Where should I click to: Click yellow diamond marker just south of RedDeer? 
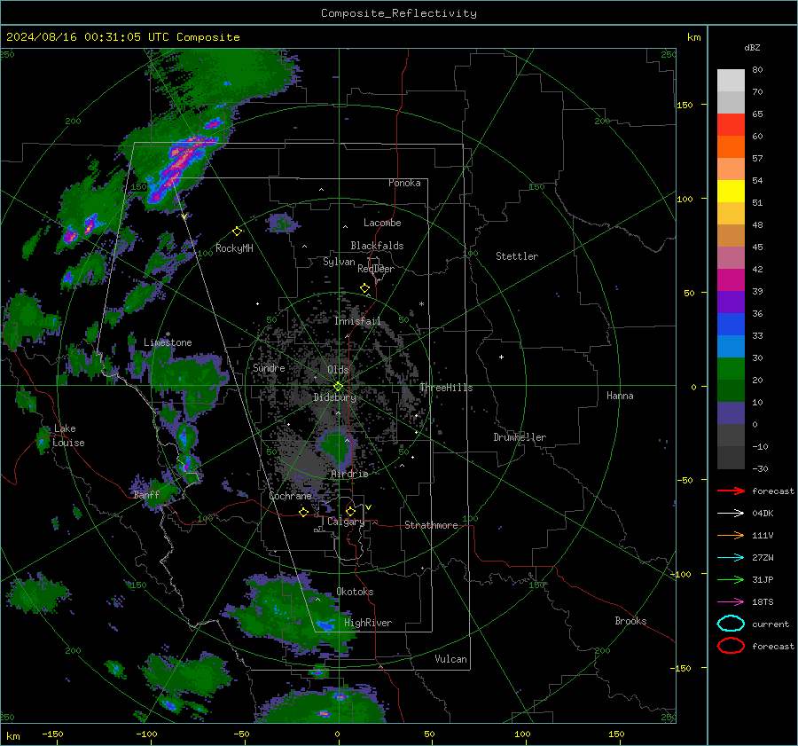[364, 288]
